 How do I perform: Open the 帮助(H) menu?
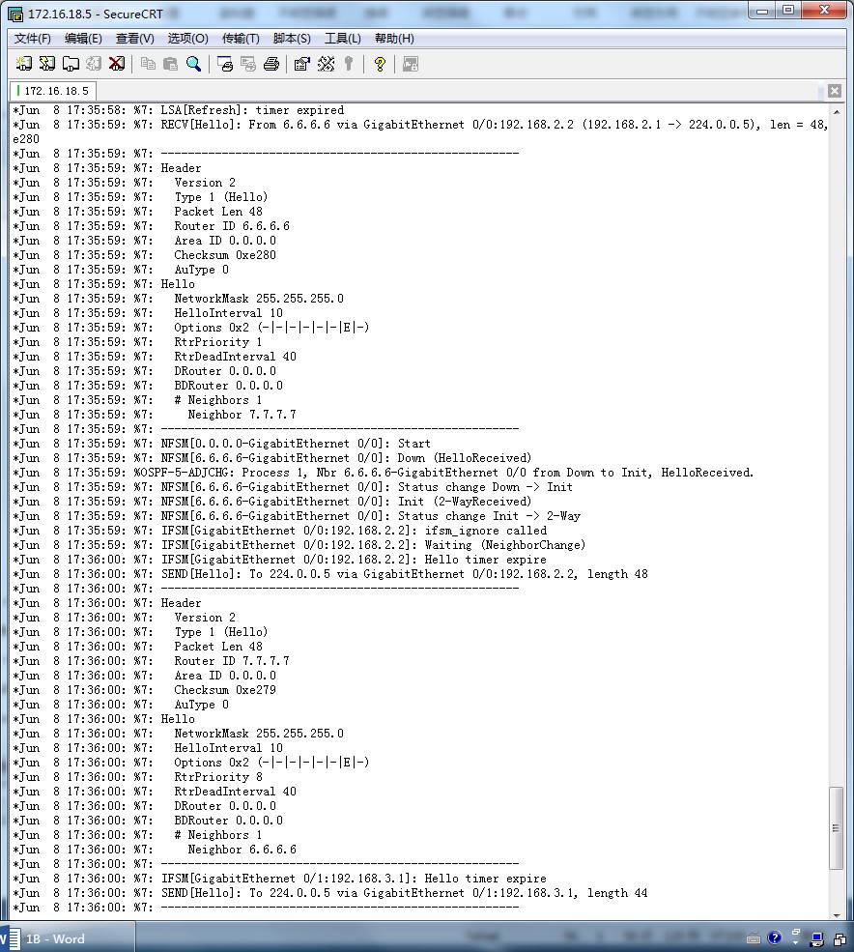click(394, 39)
